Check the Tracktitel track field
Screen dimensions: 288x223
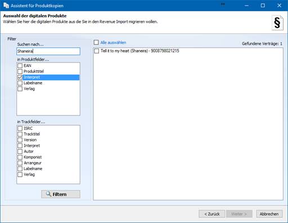coord(20,134)
